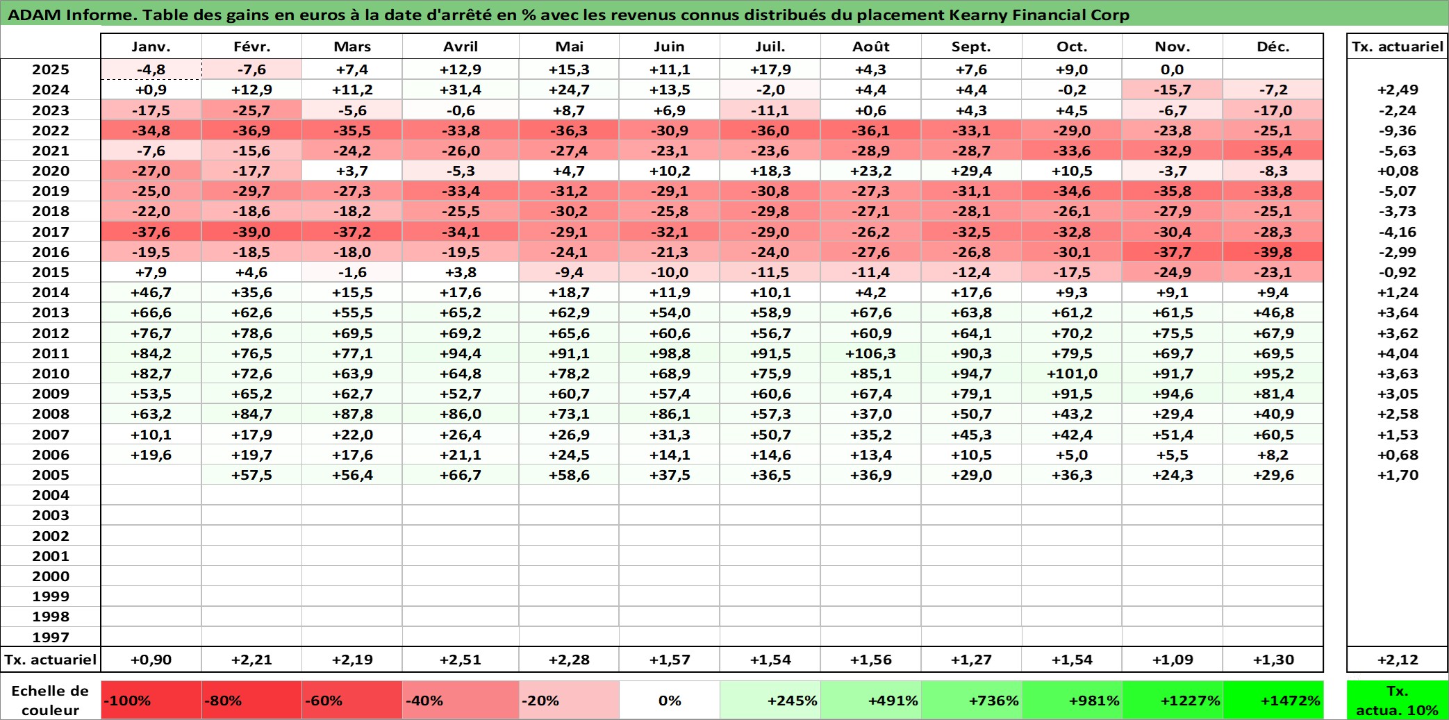Select the title bar mentioning Kearny Financial Corp
1449x720 pixels.
point(724,14)
